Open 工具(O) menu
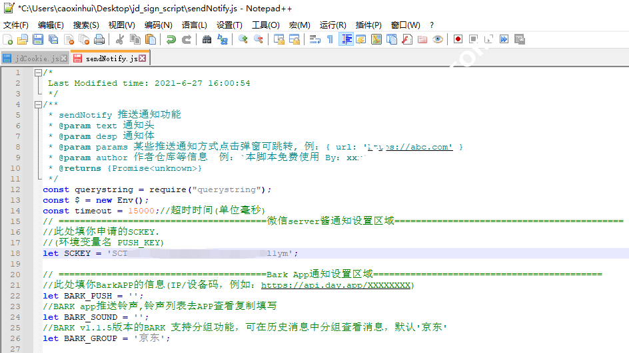Screen dimensions: 629x353 click(x=266, y=25)
